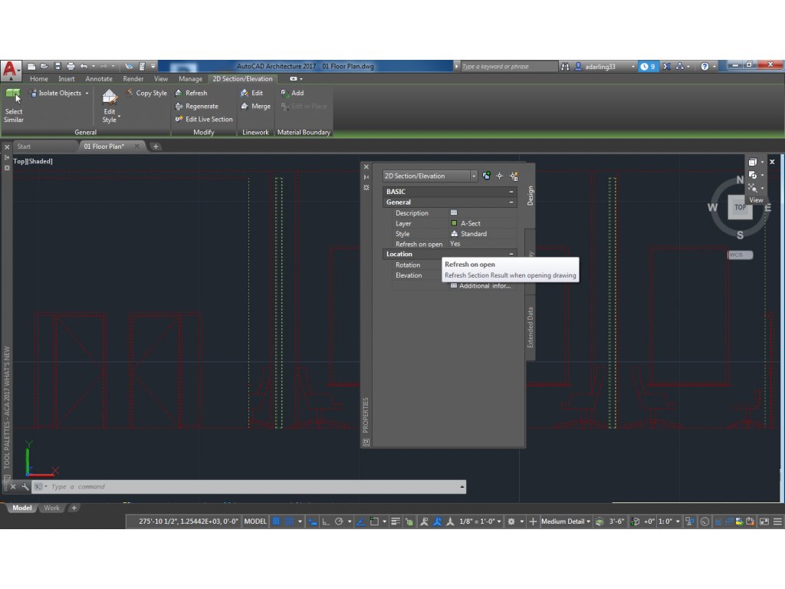The width and height of the screenshot is (785, 589).
Task: Toggle Polar tracking in status bar
Action: (x=339, y=522)
